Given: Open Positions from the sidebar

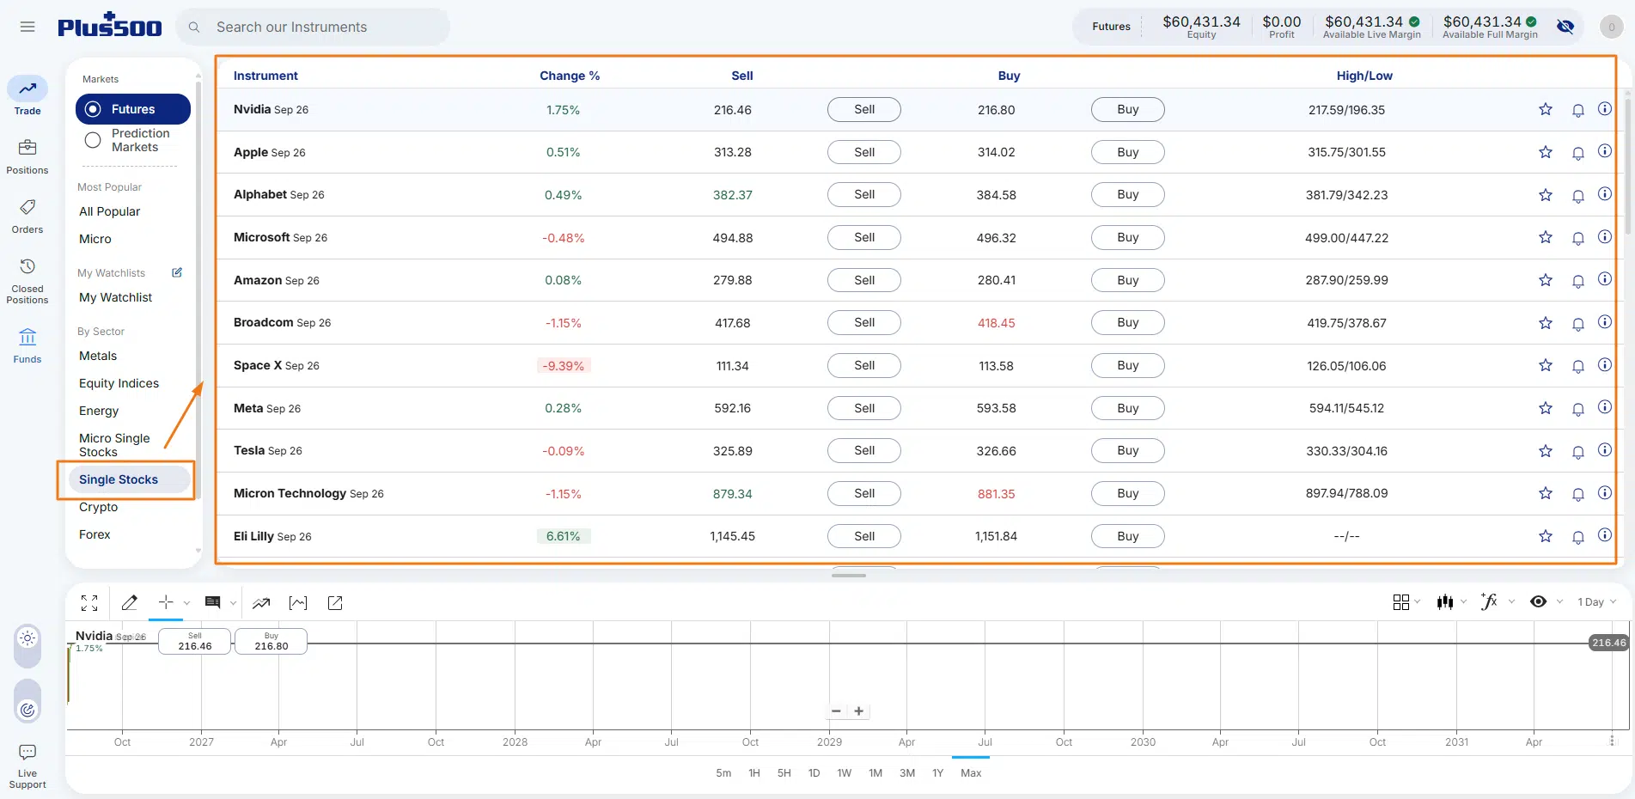Looking at the screenshot, I should pos(27,156).
